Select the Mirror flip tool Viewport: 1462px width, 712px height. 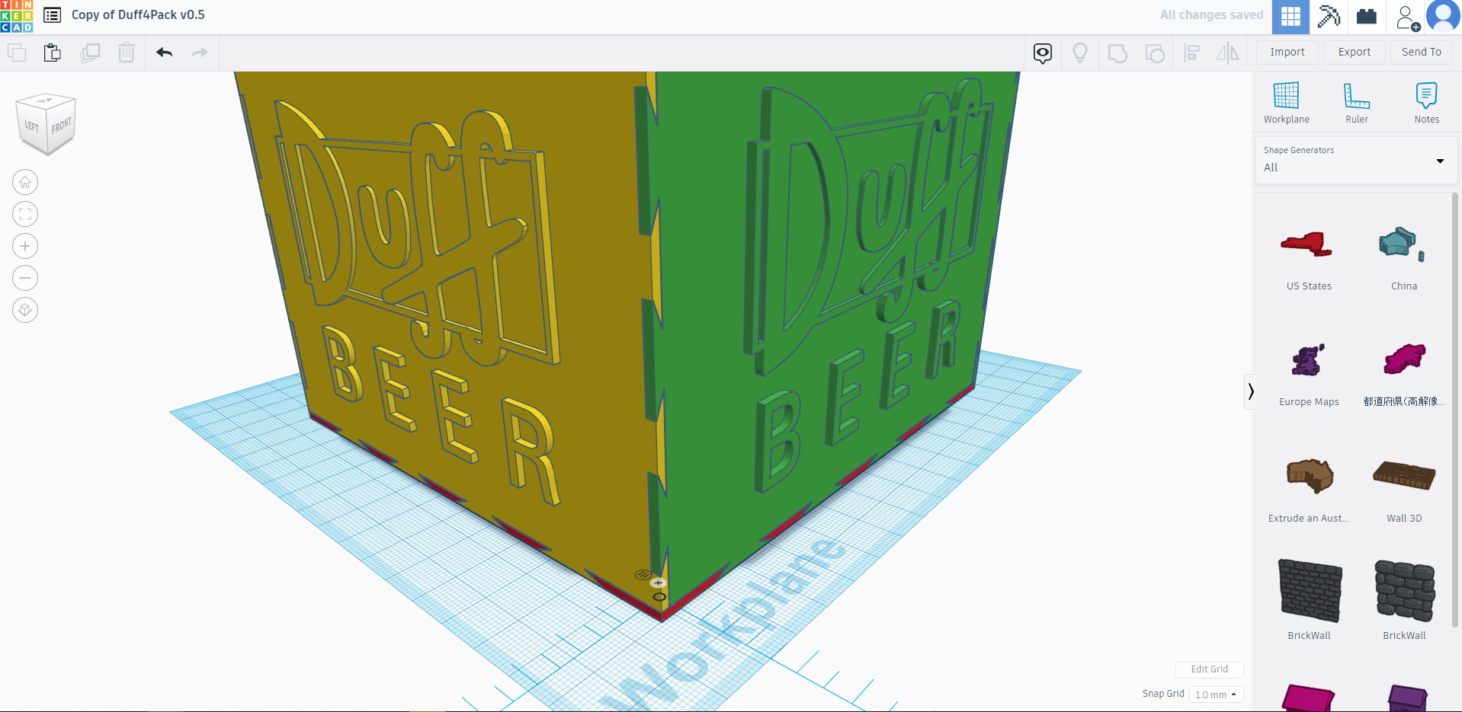click(x=1228, y=53)
